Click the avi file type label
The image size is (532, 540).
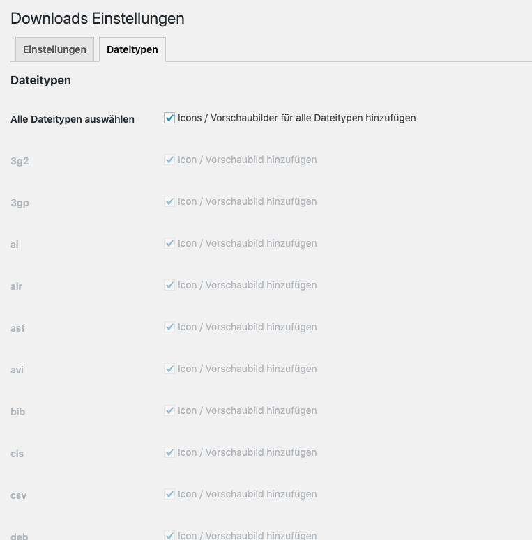click(17, 370)
